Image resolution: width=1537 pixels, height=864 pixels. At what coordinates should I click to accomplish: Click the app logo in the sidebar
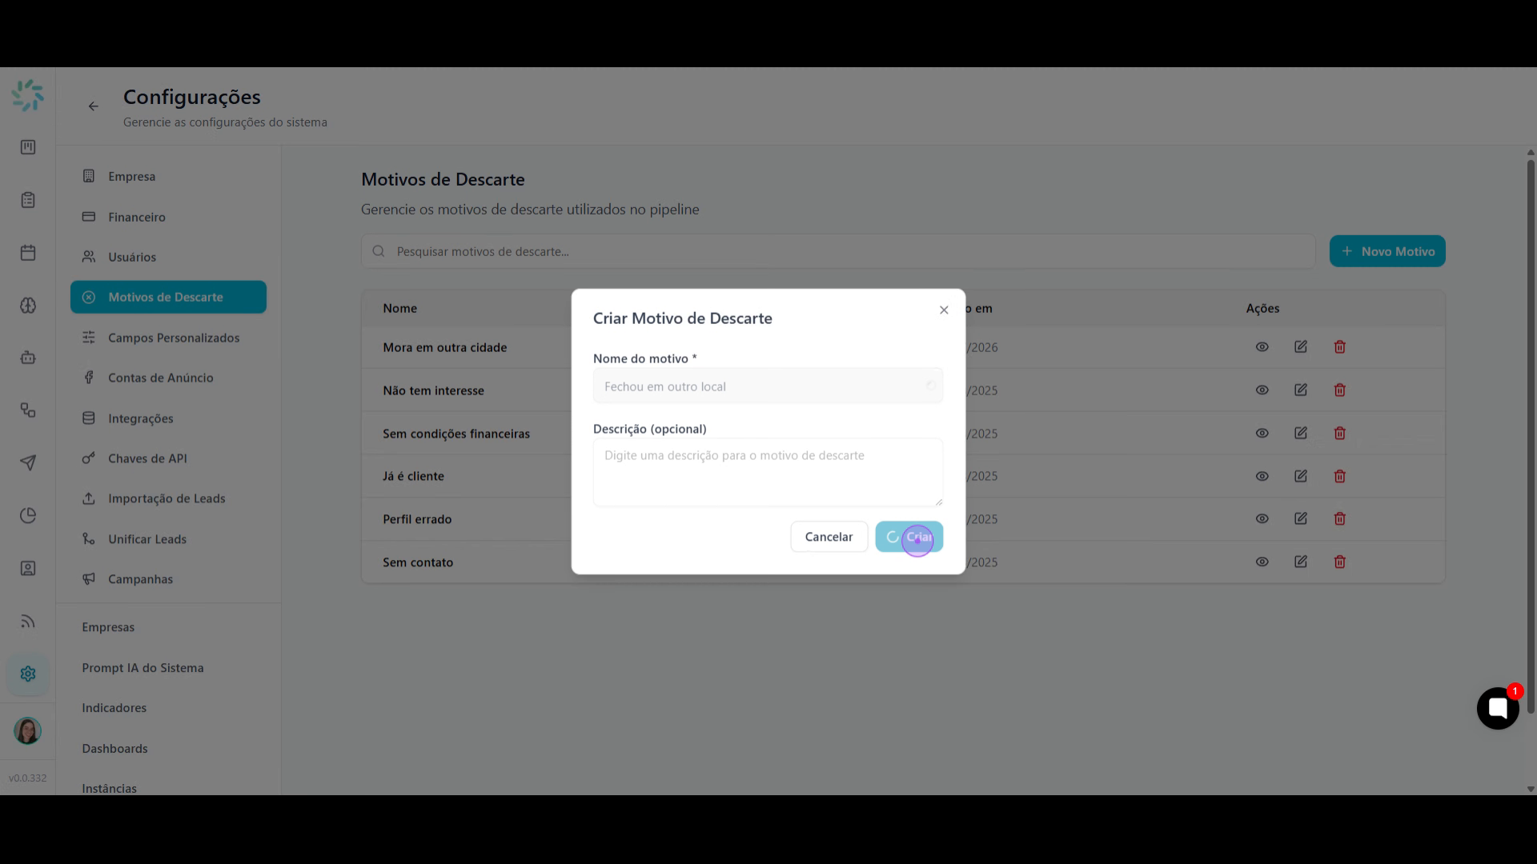click(x=28, y=95)
